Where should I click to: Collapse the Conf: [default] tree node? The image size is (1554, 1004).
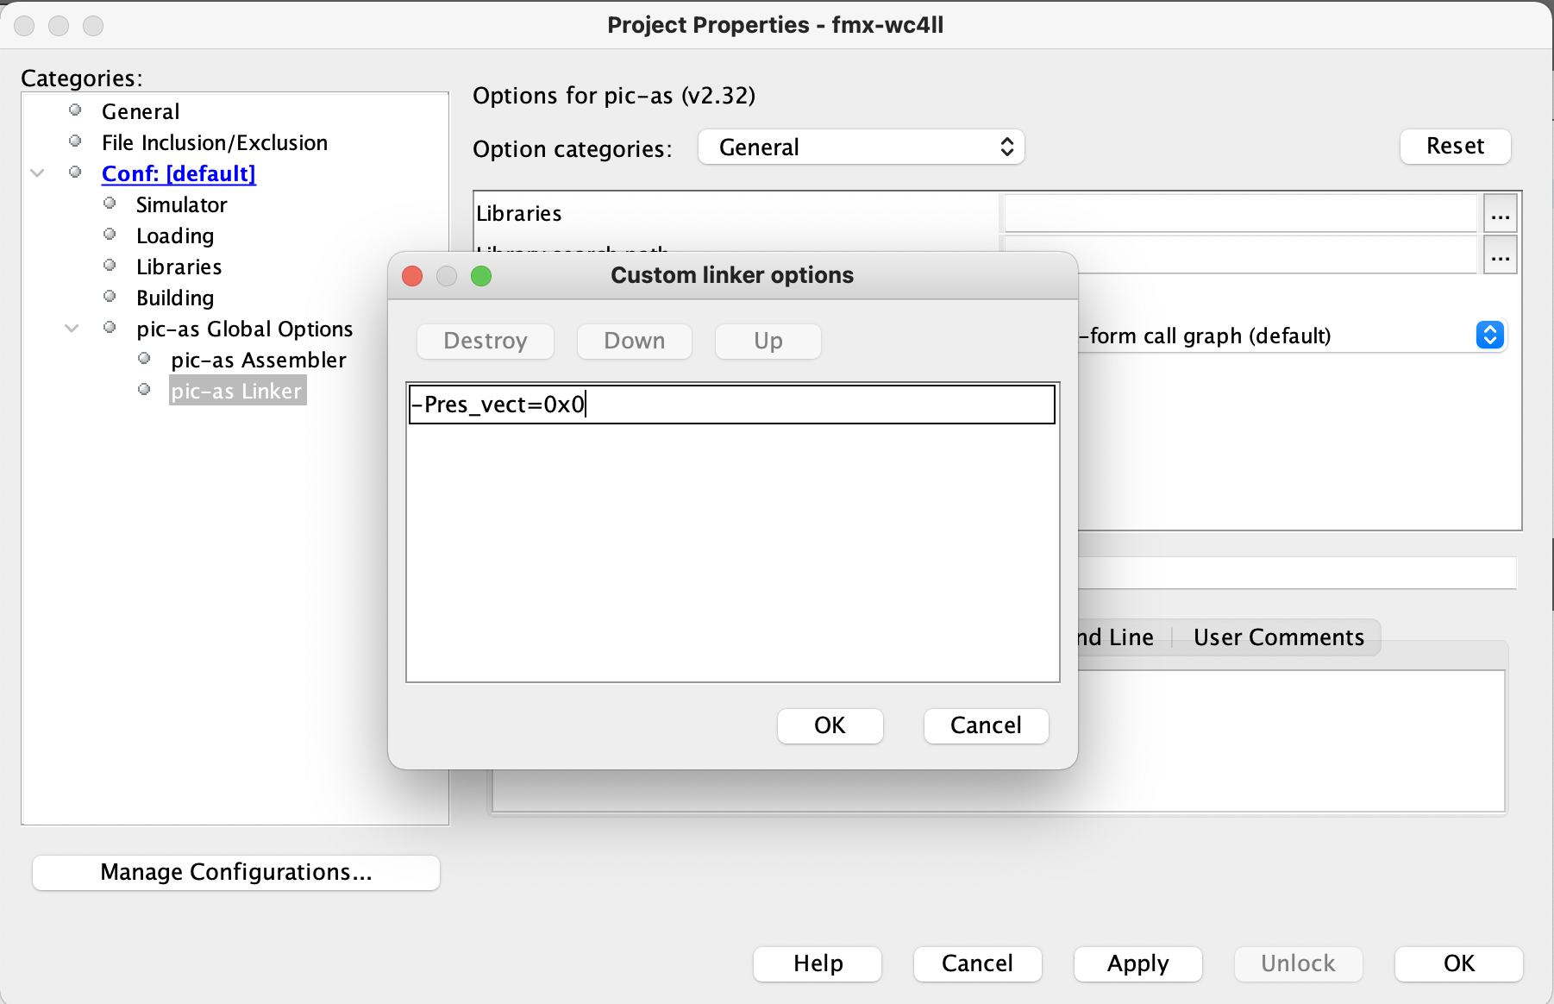click(38, 173)
